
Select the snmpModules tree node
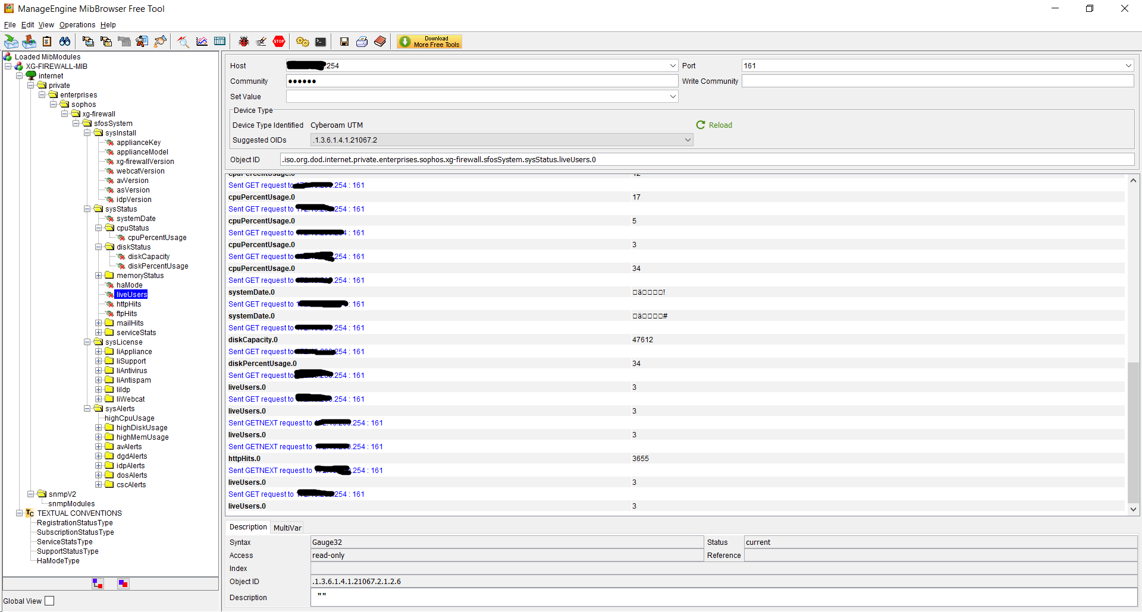tap(71, 504)
